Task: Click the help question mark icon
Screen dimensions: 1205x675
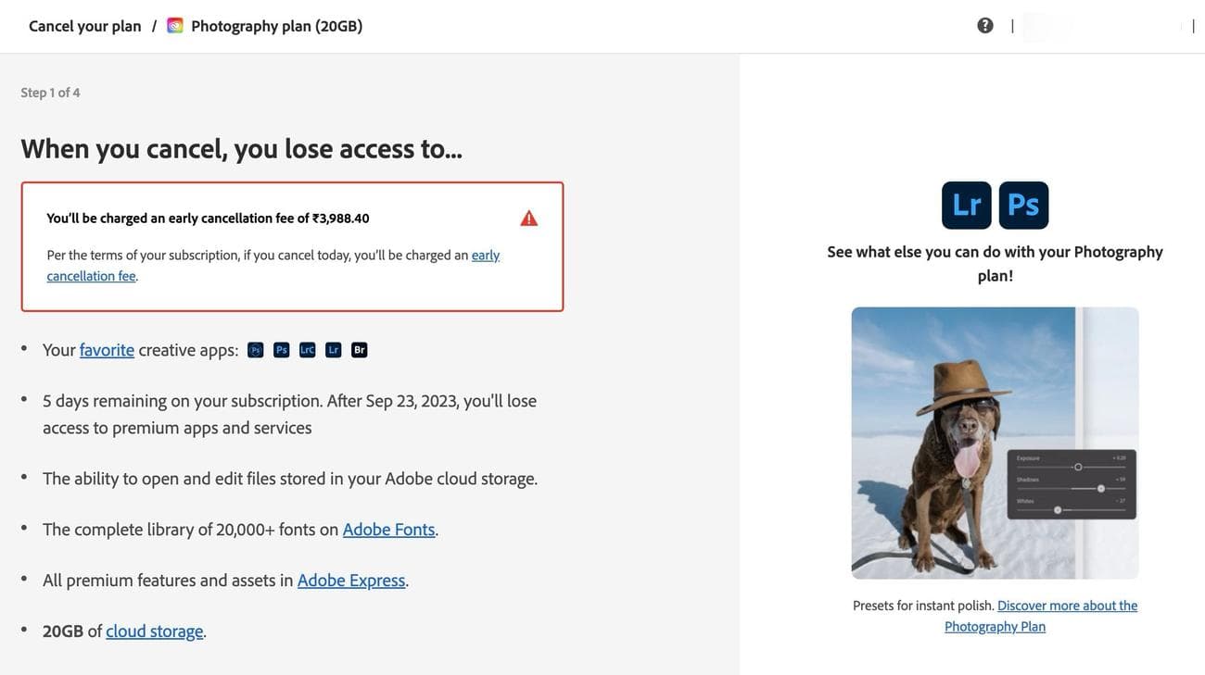Action: [x=985, y=26]
